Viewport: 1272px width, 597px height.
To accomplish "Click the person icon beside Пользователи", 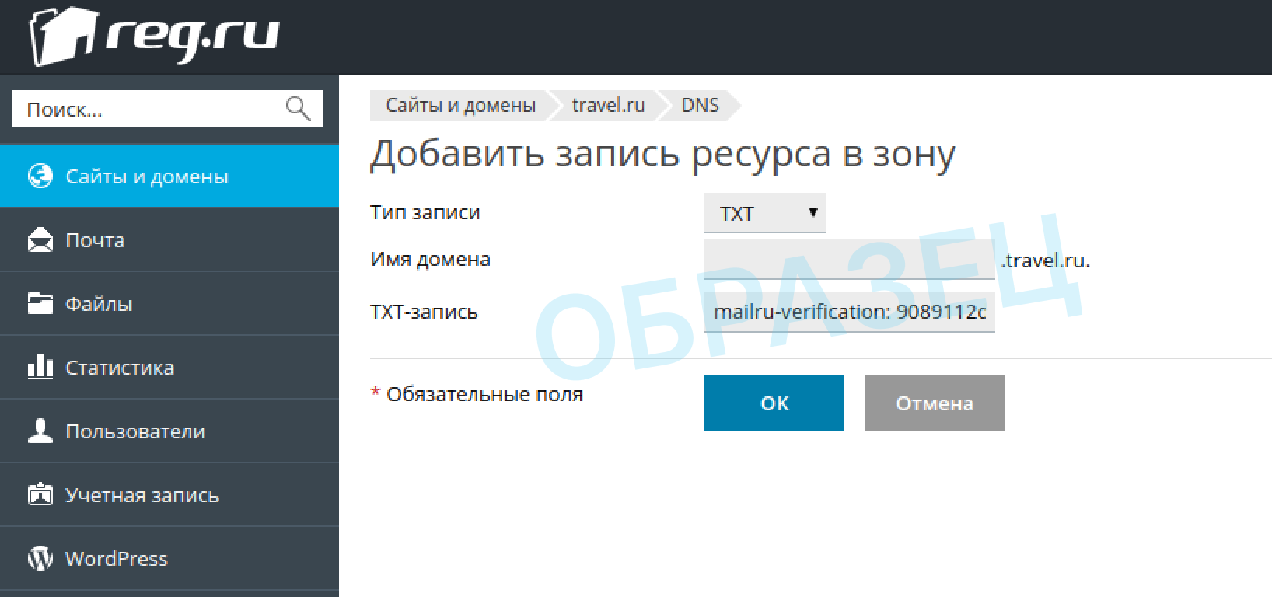I will [40, 431].
